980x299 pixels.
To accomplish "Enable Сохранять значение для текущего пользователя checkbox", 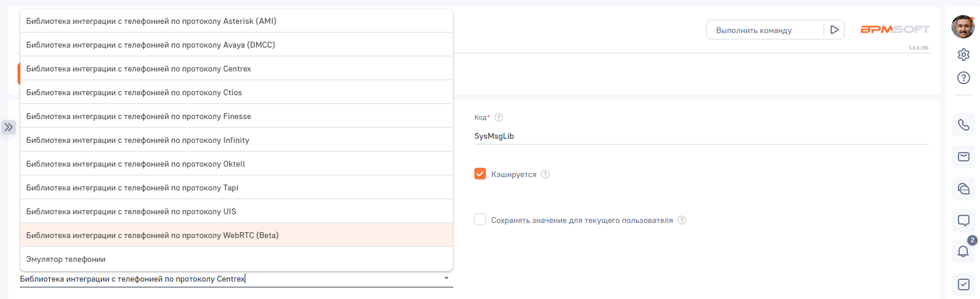I will click(x=480, y=219).
